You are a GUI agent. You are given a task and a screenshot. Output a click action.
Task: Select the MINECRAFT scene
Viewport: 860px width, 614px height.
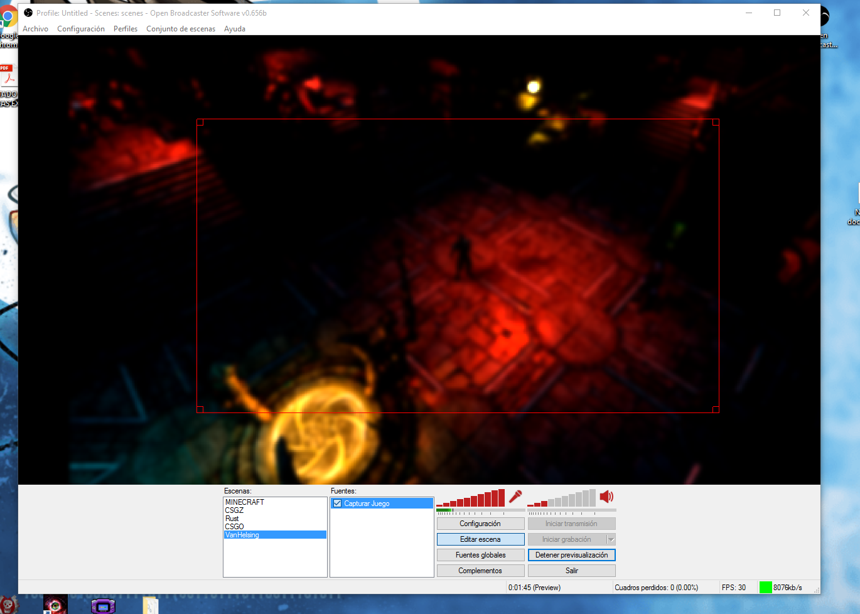[x=275, y=502]
